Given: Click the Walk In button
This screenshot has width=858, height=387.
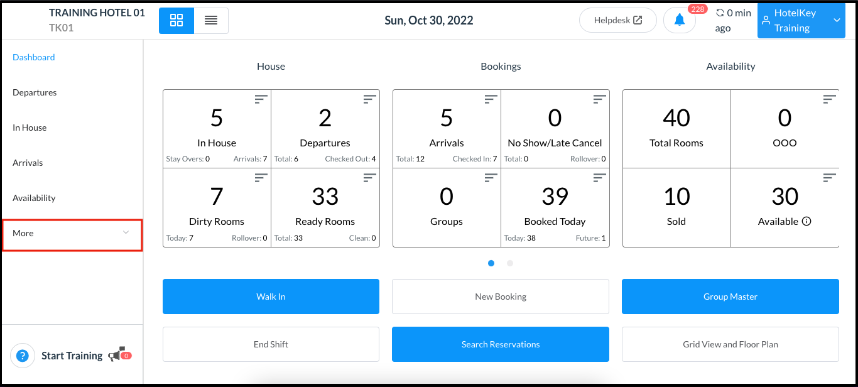Looking at the screenshot, I should 271,296.
